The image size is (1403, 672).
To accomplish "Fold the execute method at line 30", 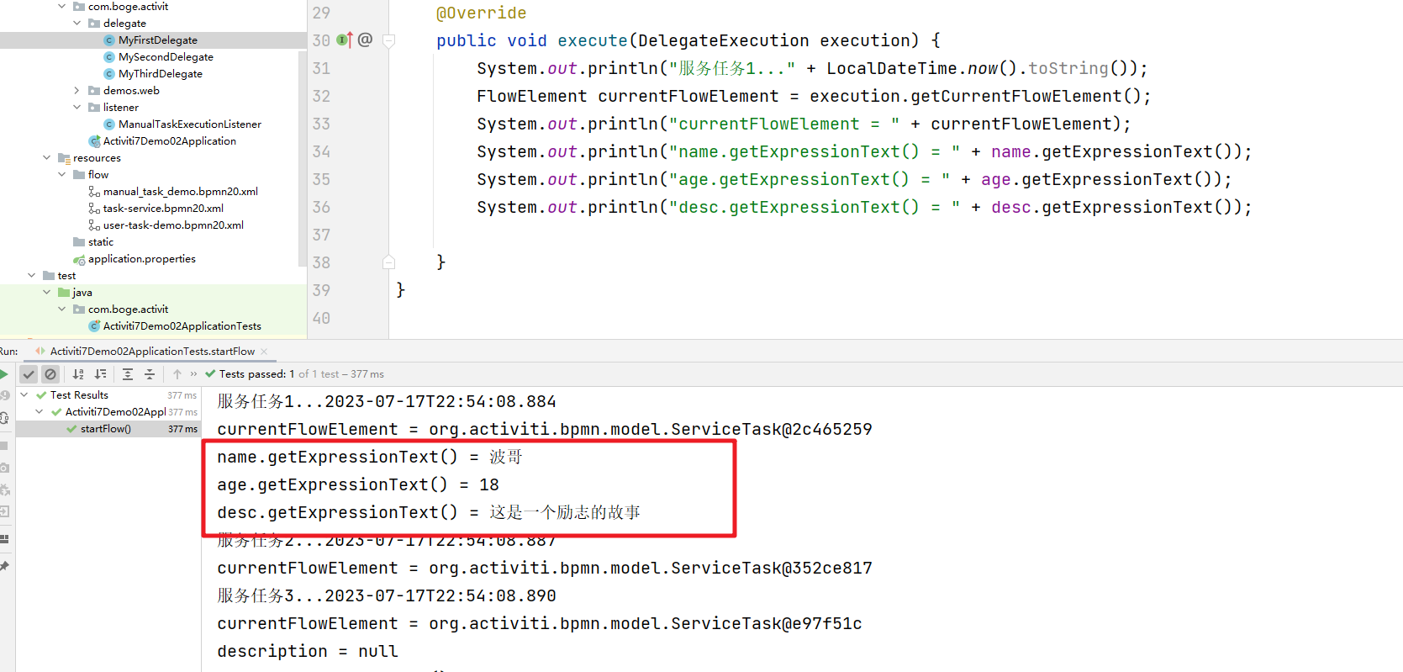I will (x=388, y=40).
